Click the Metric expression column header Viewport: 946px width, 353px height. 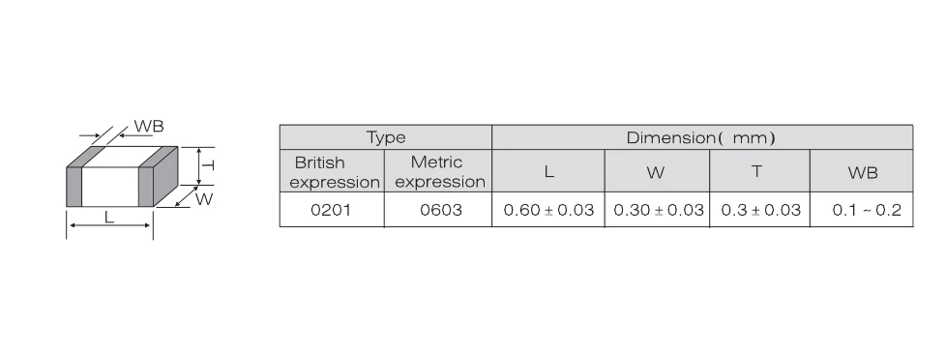pos(438,171)
